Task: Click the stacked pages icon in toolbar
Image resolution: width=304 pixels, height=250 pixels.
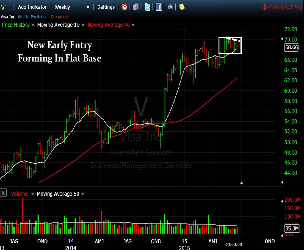Action: click(136, 7)
